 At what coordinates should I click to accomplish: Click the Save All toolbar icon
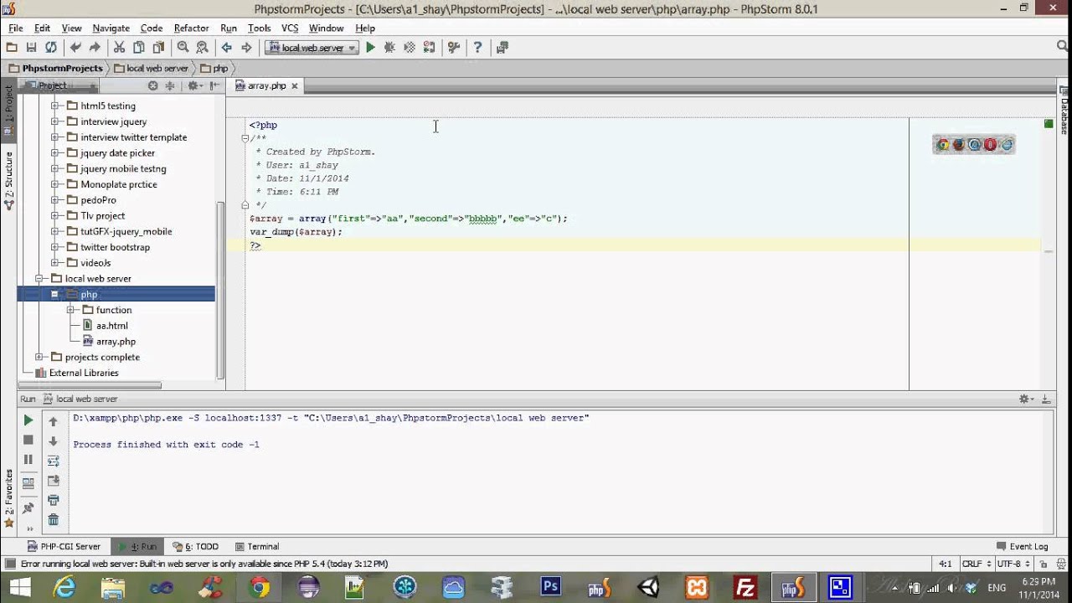[31, 48]
